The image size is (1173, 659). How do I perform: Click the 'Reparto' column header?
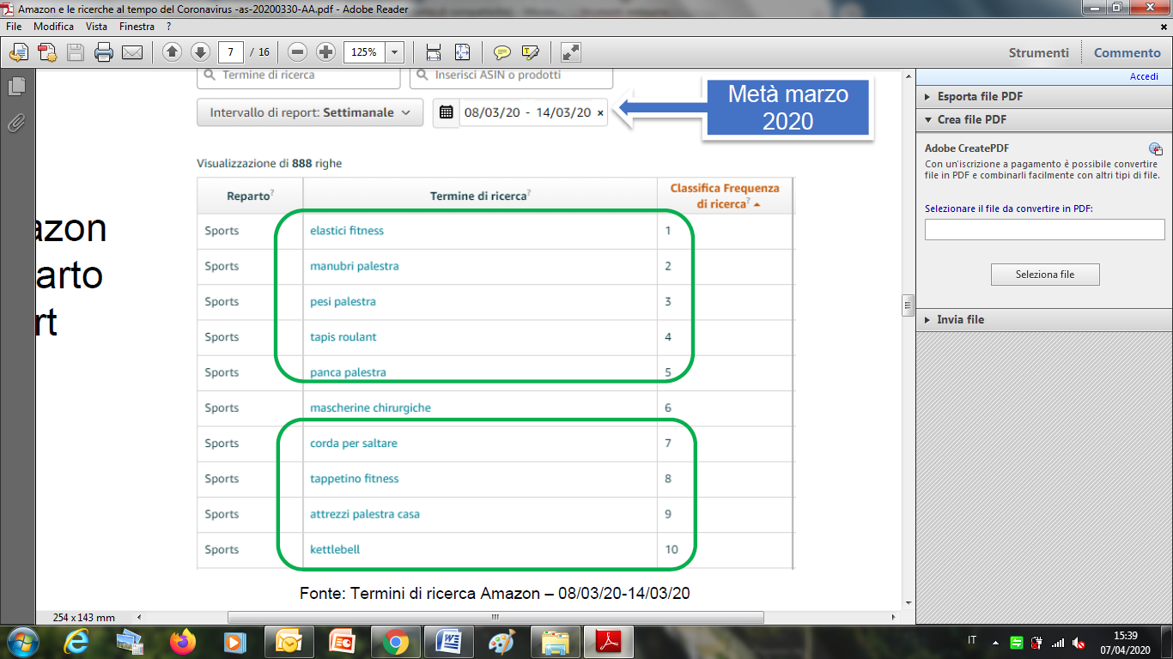[x=248, y=196]
